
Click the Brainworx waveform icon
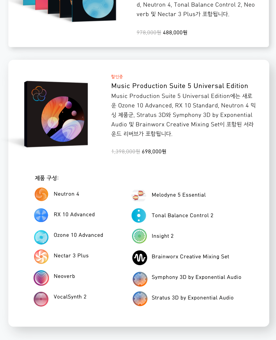[140, 258]
